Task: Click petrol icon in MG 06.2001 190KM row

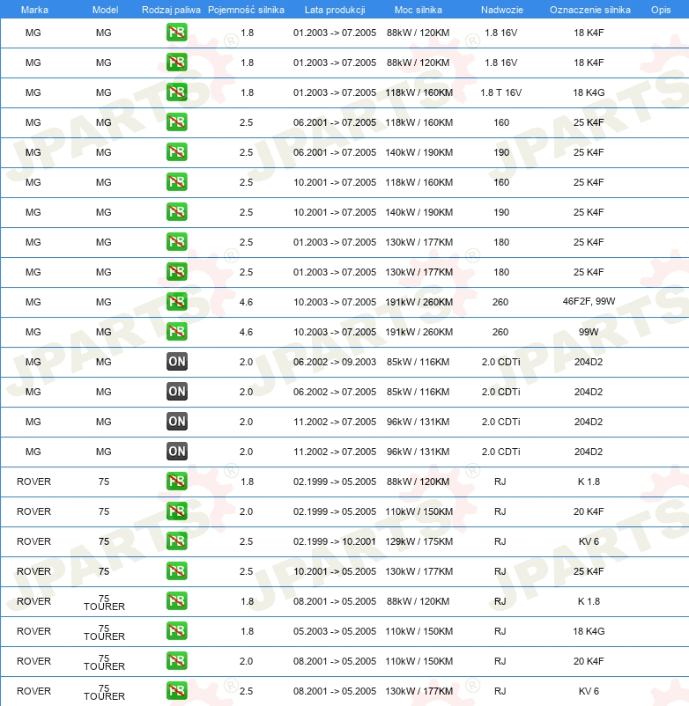Action: tap(176, 152)
